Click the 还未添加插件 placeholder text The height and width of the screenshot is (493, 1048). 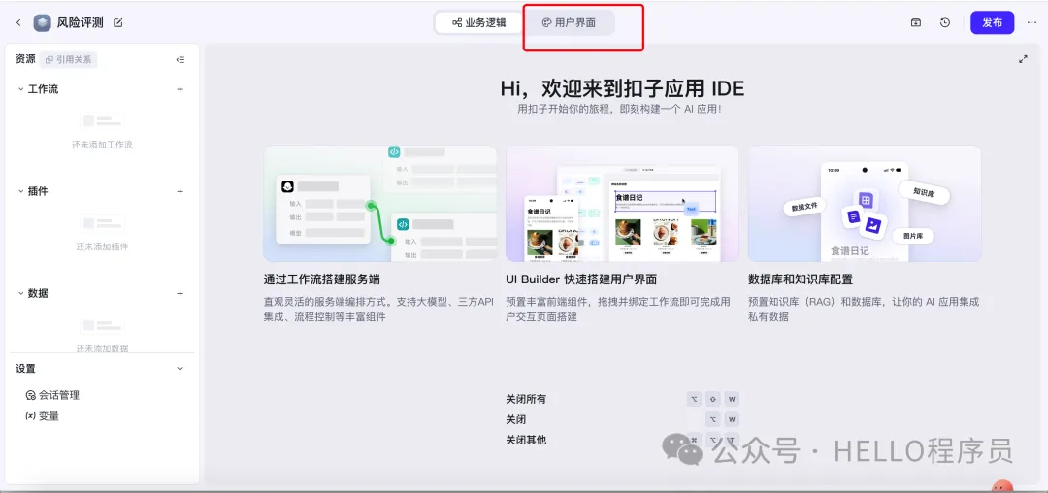(x=102, y=246)
